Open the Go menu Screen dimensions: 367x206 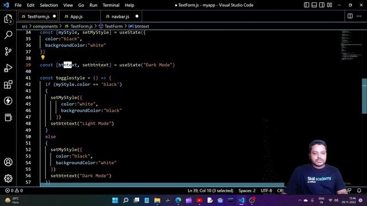(81, 5)
